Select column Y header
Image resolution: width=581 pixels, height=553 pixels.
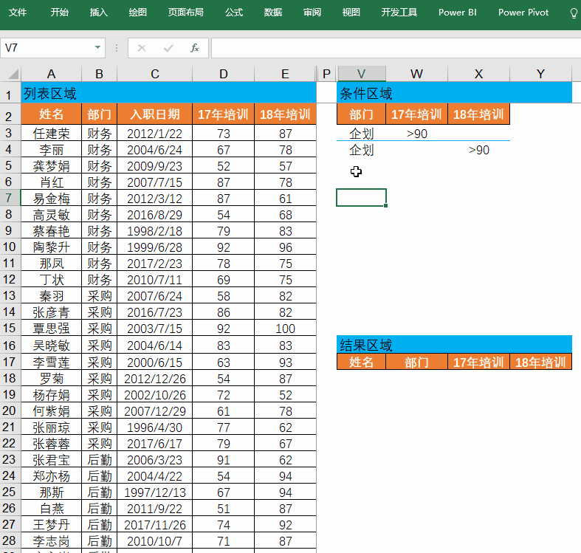[540, 74]
